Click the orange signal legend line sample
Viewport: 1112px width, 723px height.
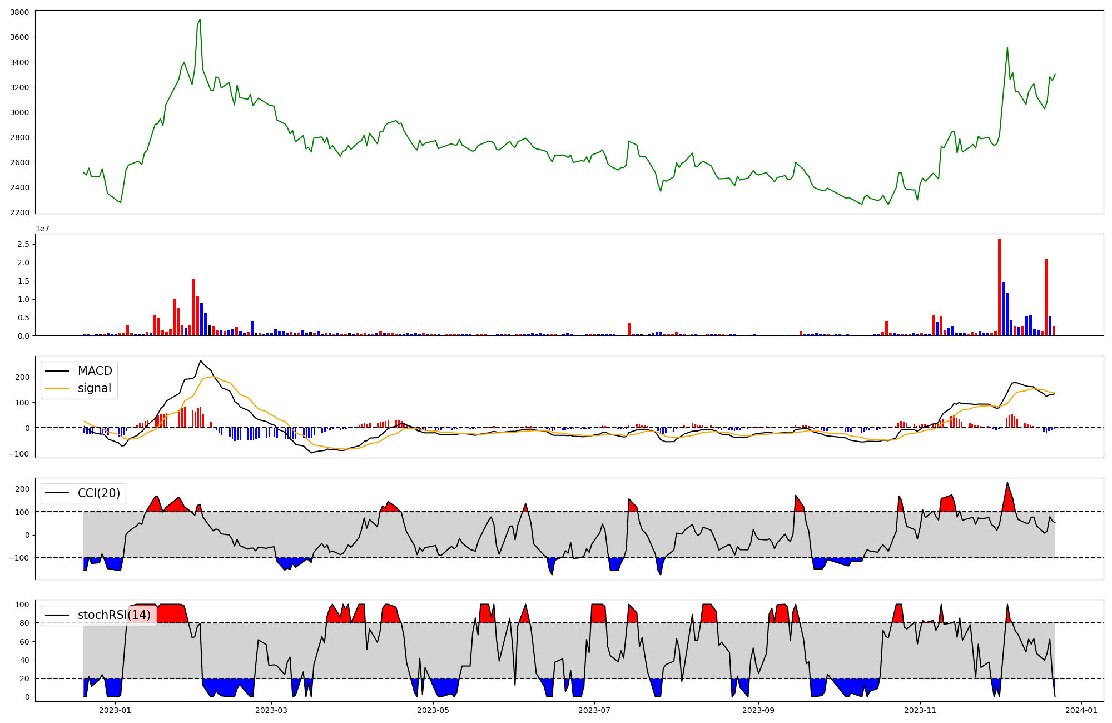pos(57,389)
